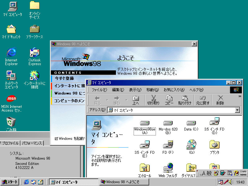Select the プリンタ folder icon
The image size is (248, 186).
point(214,144)
